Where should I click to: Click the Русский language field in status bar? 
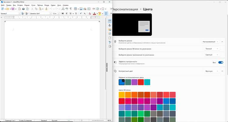coord(54,120)
